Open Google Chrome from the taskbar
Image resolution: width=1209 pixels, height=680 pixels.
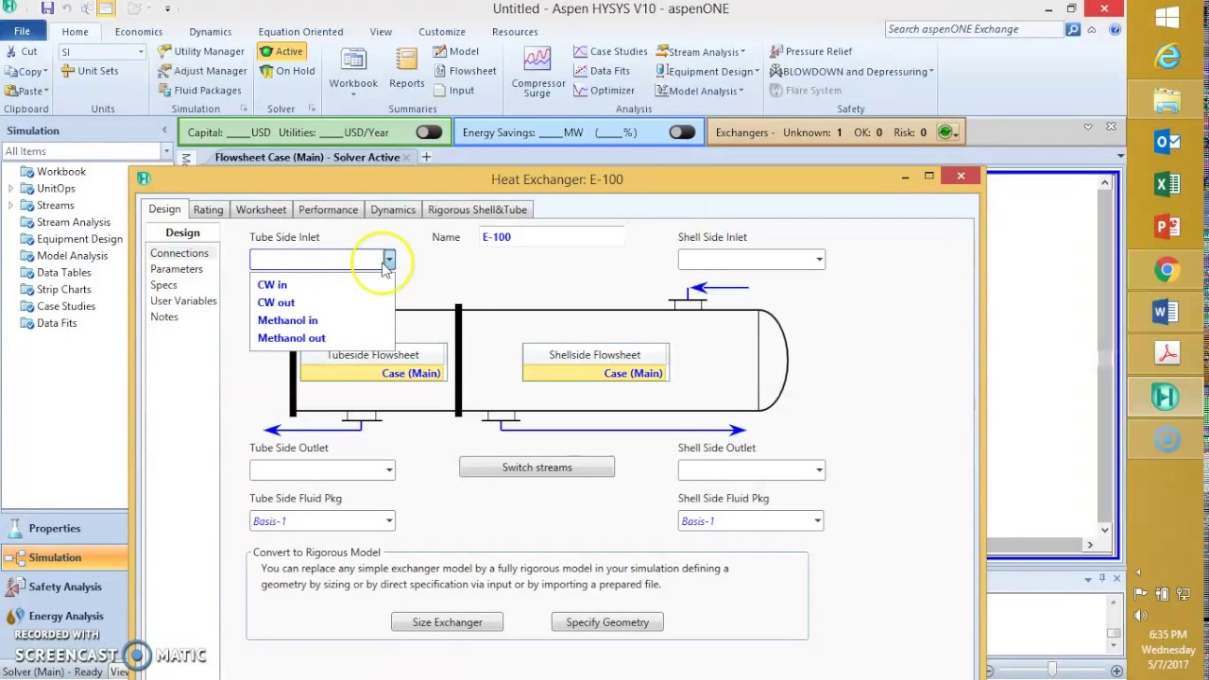click(1167, 271)
